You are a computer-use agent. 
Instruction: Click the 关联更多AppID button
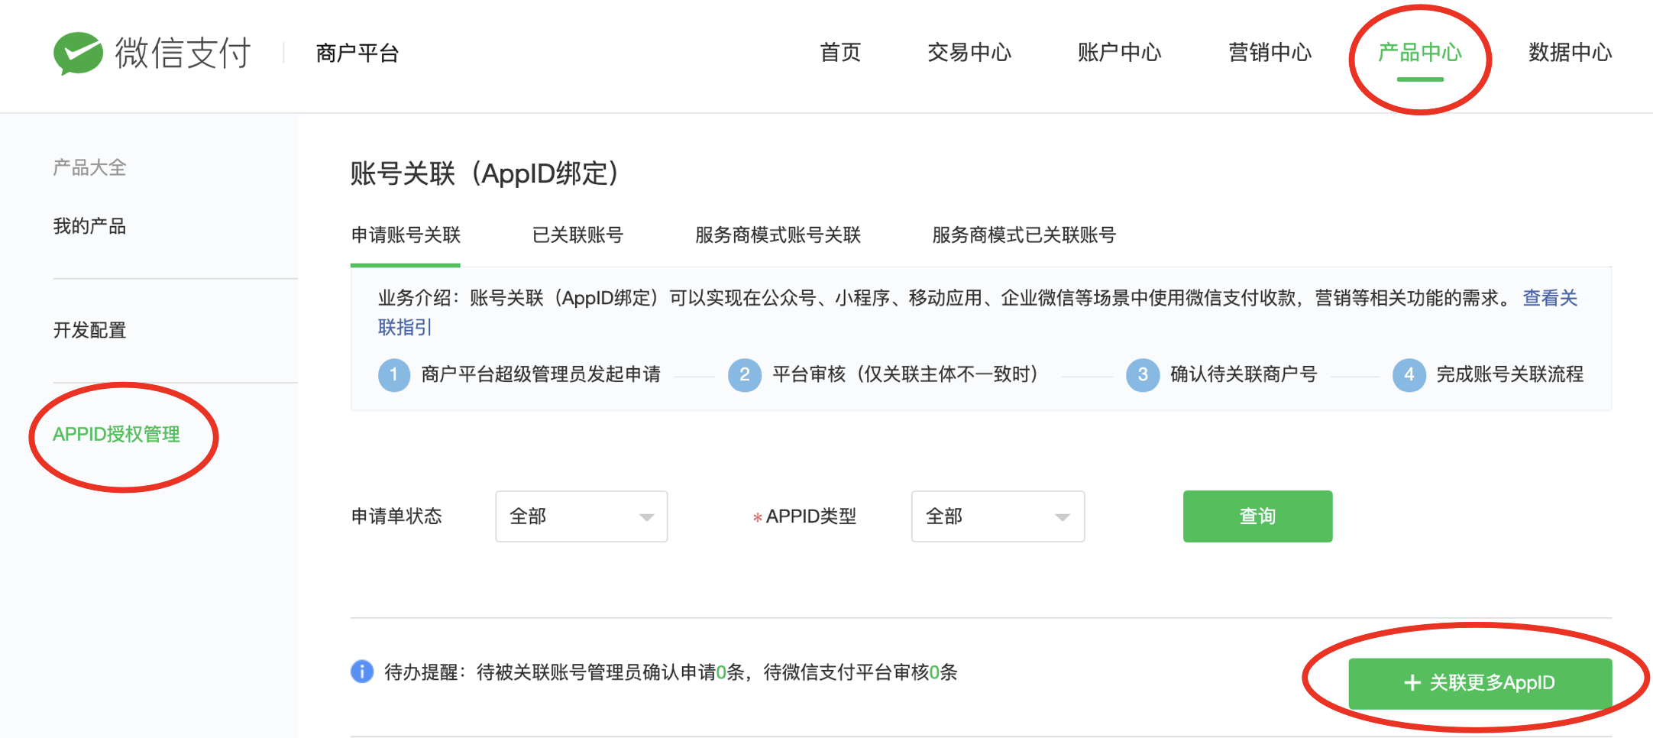pyautogui.click(x=1480, y=683)
